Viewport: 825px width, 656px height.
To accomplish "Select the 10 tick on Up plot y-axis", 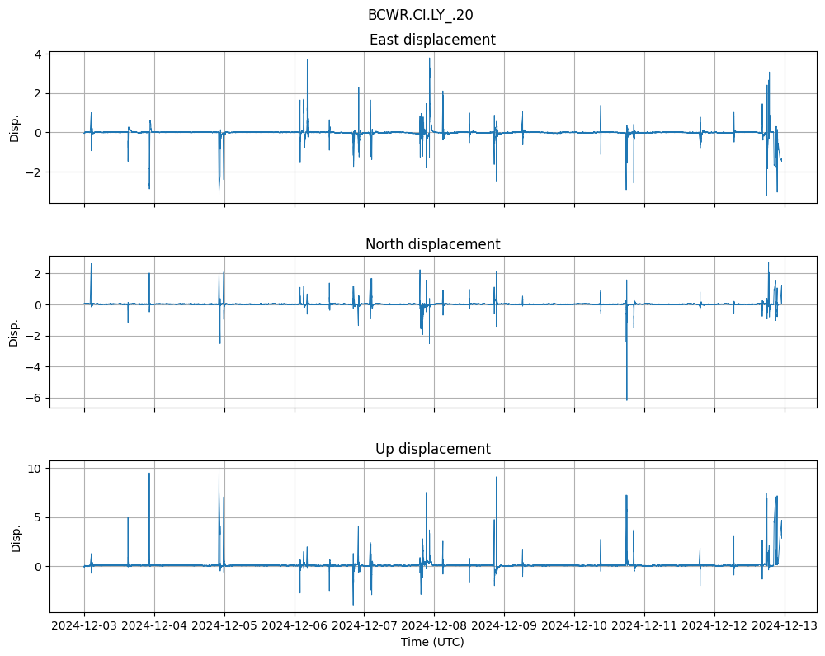I will pyautogui.click(x=35, y=468).
